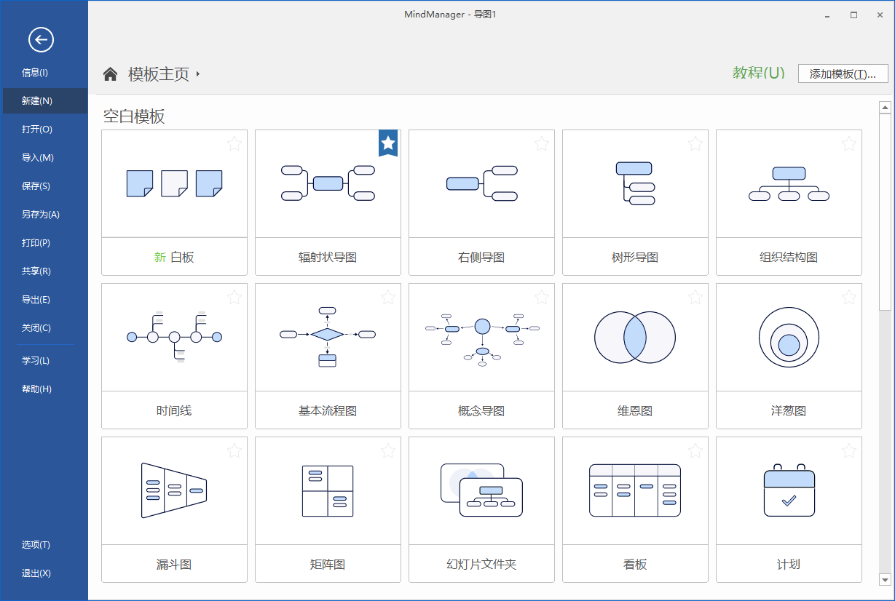
Task: Star the 漏斗图 template
Action: (x=234, y=450)
